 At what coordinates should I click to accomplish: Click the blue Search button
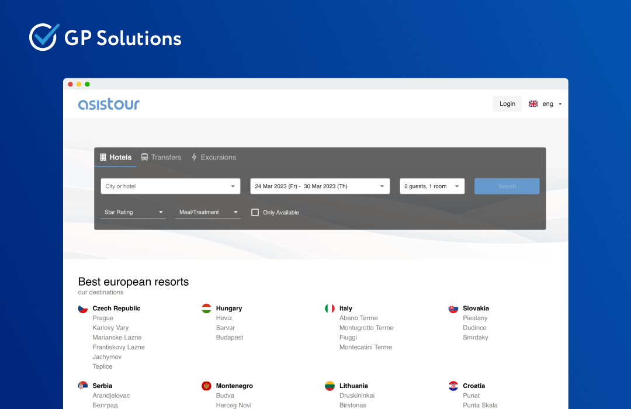coord(507,186)
